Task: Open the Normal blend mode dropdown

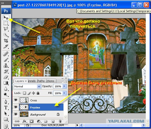Action: click(x=28, y=86)
